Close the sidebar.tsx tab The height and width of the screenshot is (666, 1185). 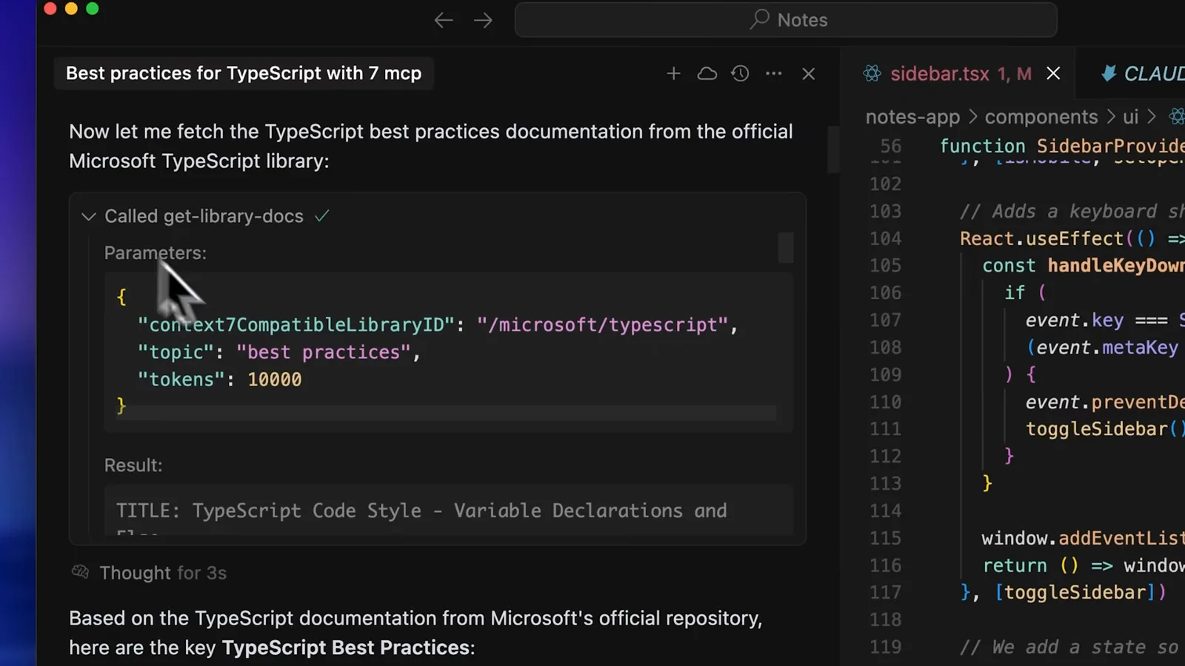pyautogui.click(x=1053, y=73)
